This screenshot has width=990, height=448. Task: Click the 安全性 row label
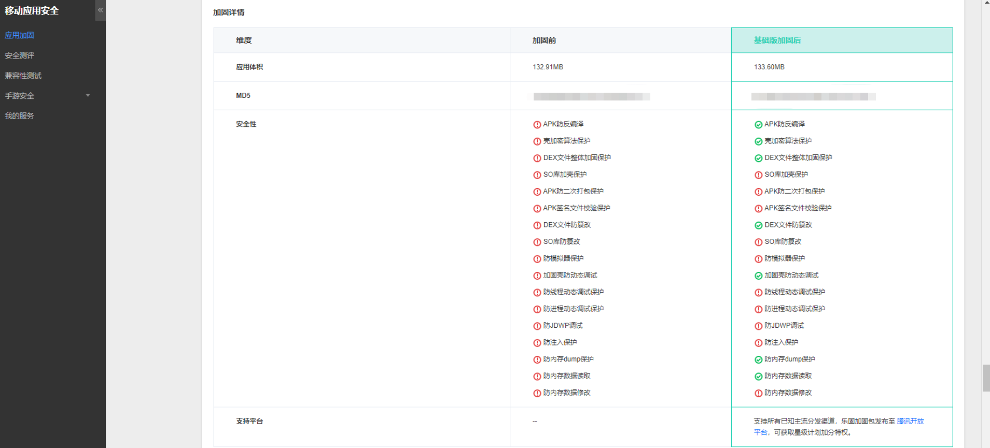point(246,124)
